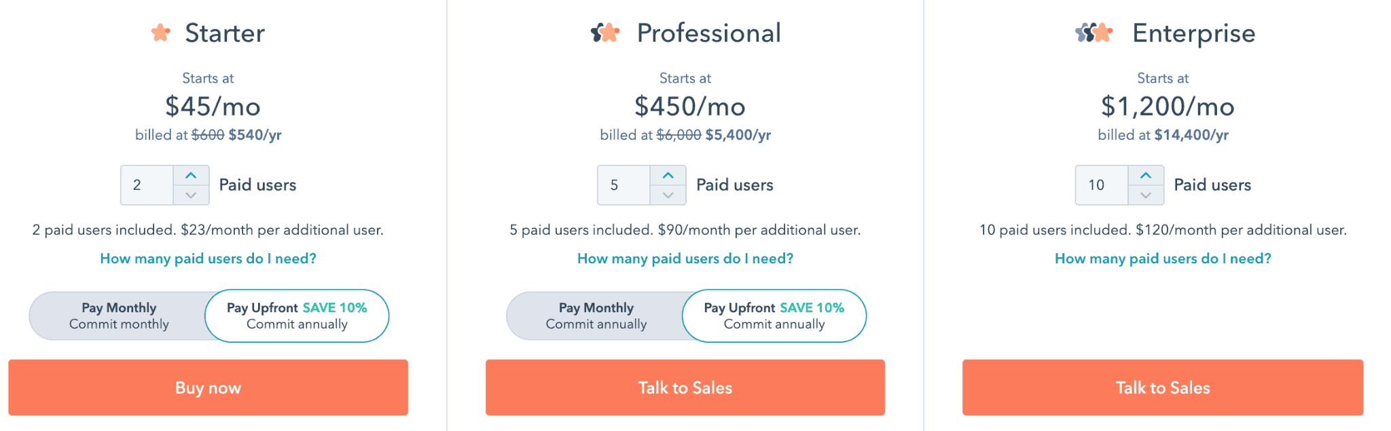Select Pay Upfront for the Starter plan

tap(297, 315)
